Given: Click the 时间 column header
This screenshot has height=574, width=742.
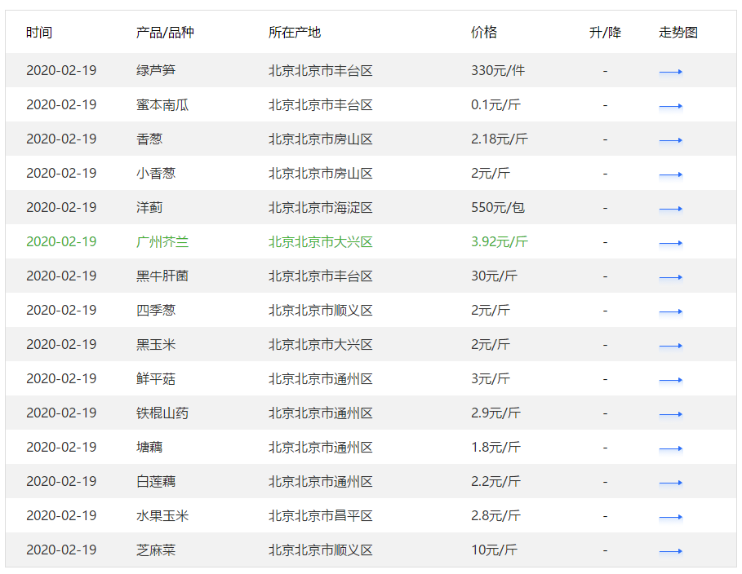Looking at the screenshot, I should pos(39,32).
